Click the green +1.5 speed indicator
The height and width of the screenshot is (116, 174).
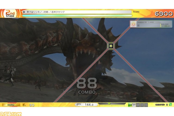pyautogui.click(x=130, y=105)
